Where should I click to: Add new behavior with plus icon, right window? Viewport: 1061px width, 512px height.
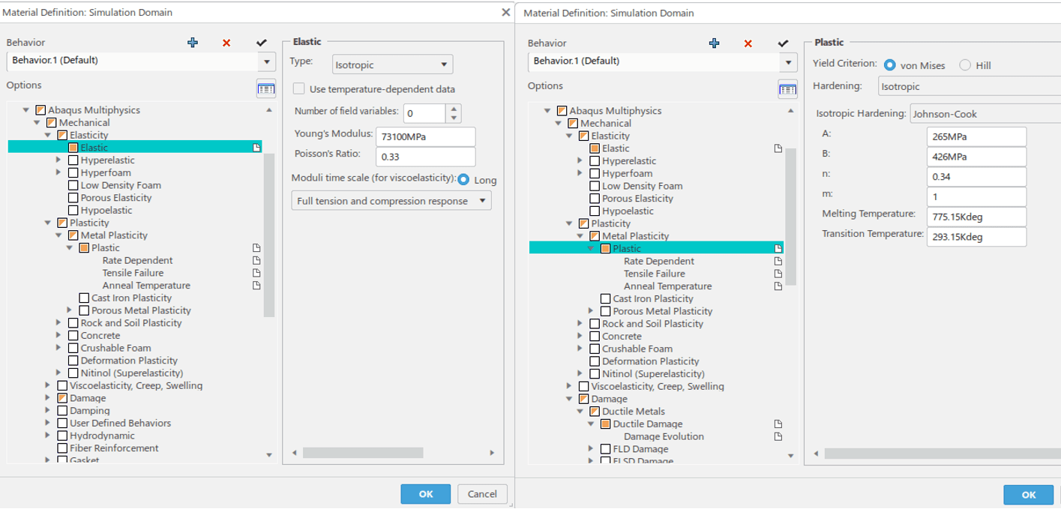[x=714, y=43]
